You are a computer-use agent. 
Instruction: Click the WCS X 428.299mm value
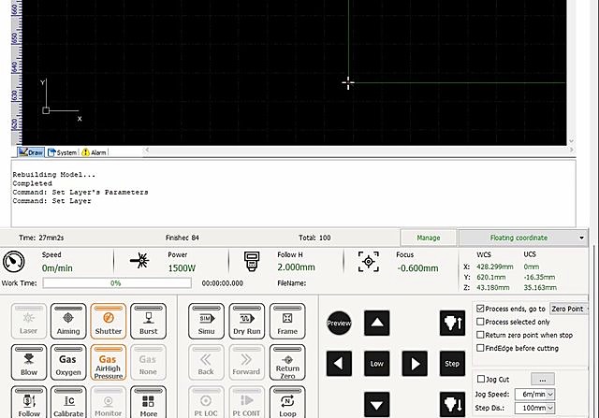[495, 267]
